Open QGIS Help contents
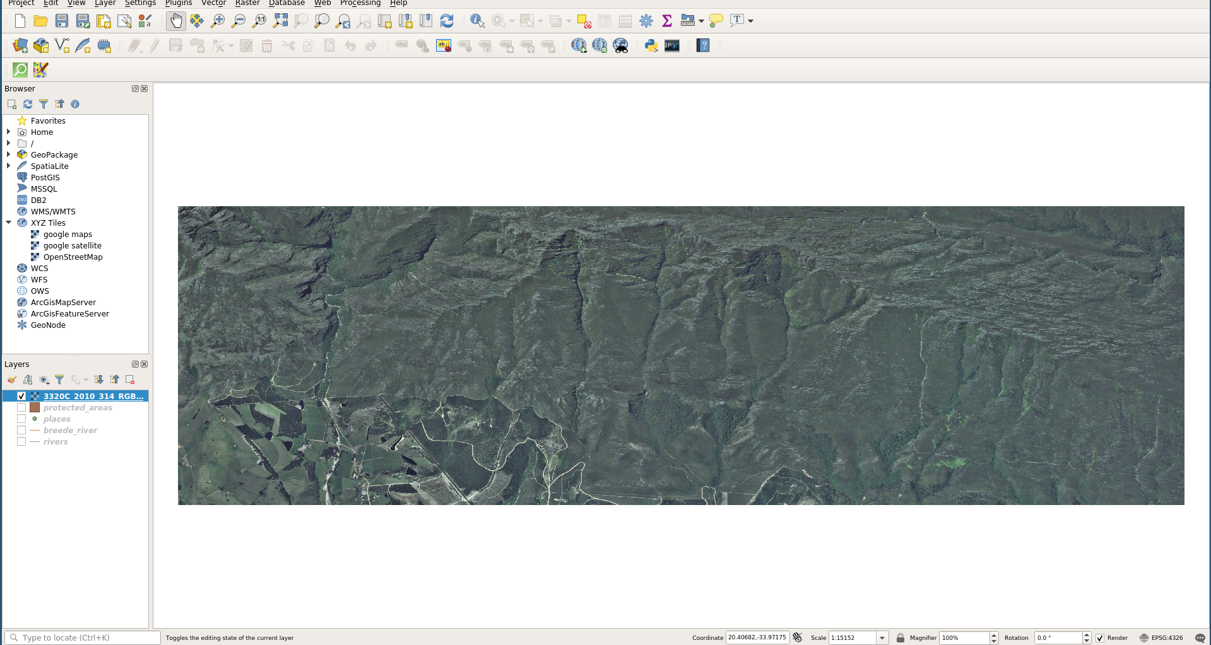Screen dimensions: 1211x645 [x=702, y=45]
